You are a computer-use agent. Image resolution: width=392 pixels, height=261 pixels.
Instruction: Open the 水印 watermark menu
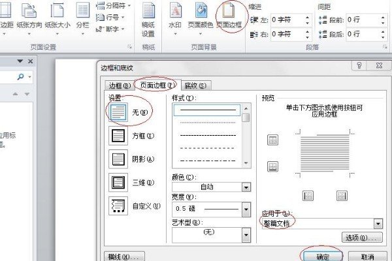point(175,19)
